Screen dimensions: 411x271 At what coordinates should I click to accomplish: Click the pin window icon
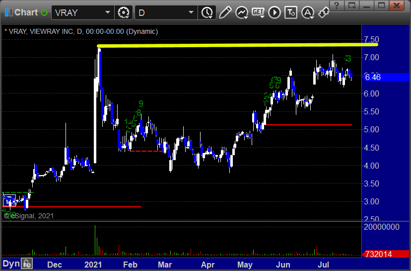click(324, 12)
